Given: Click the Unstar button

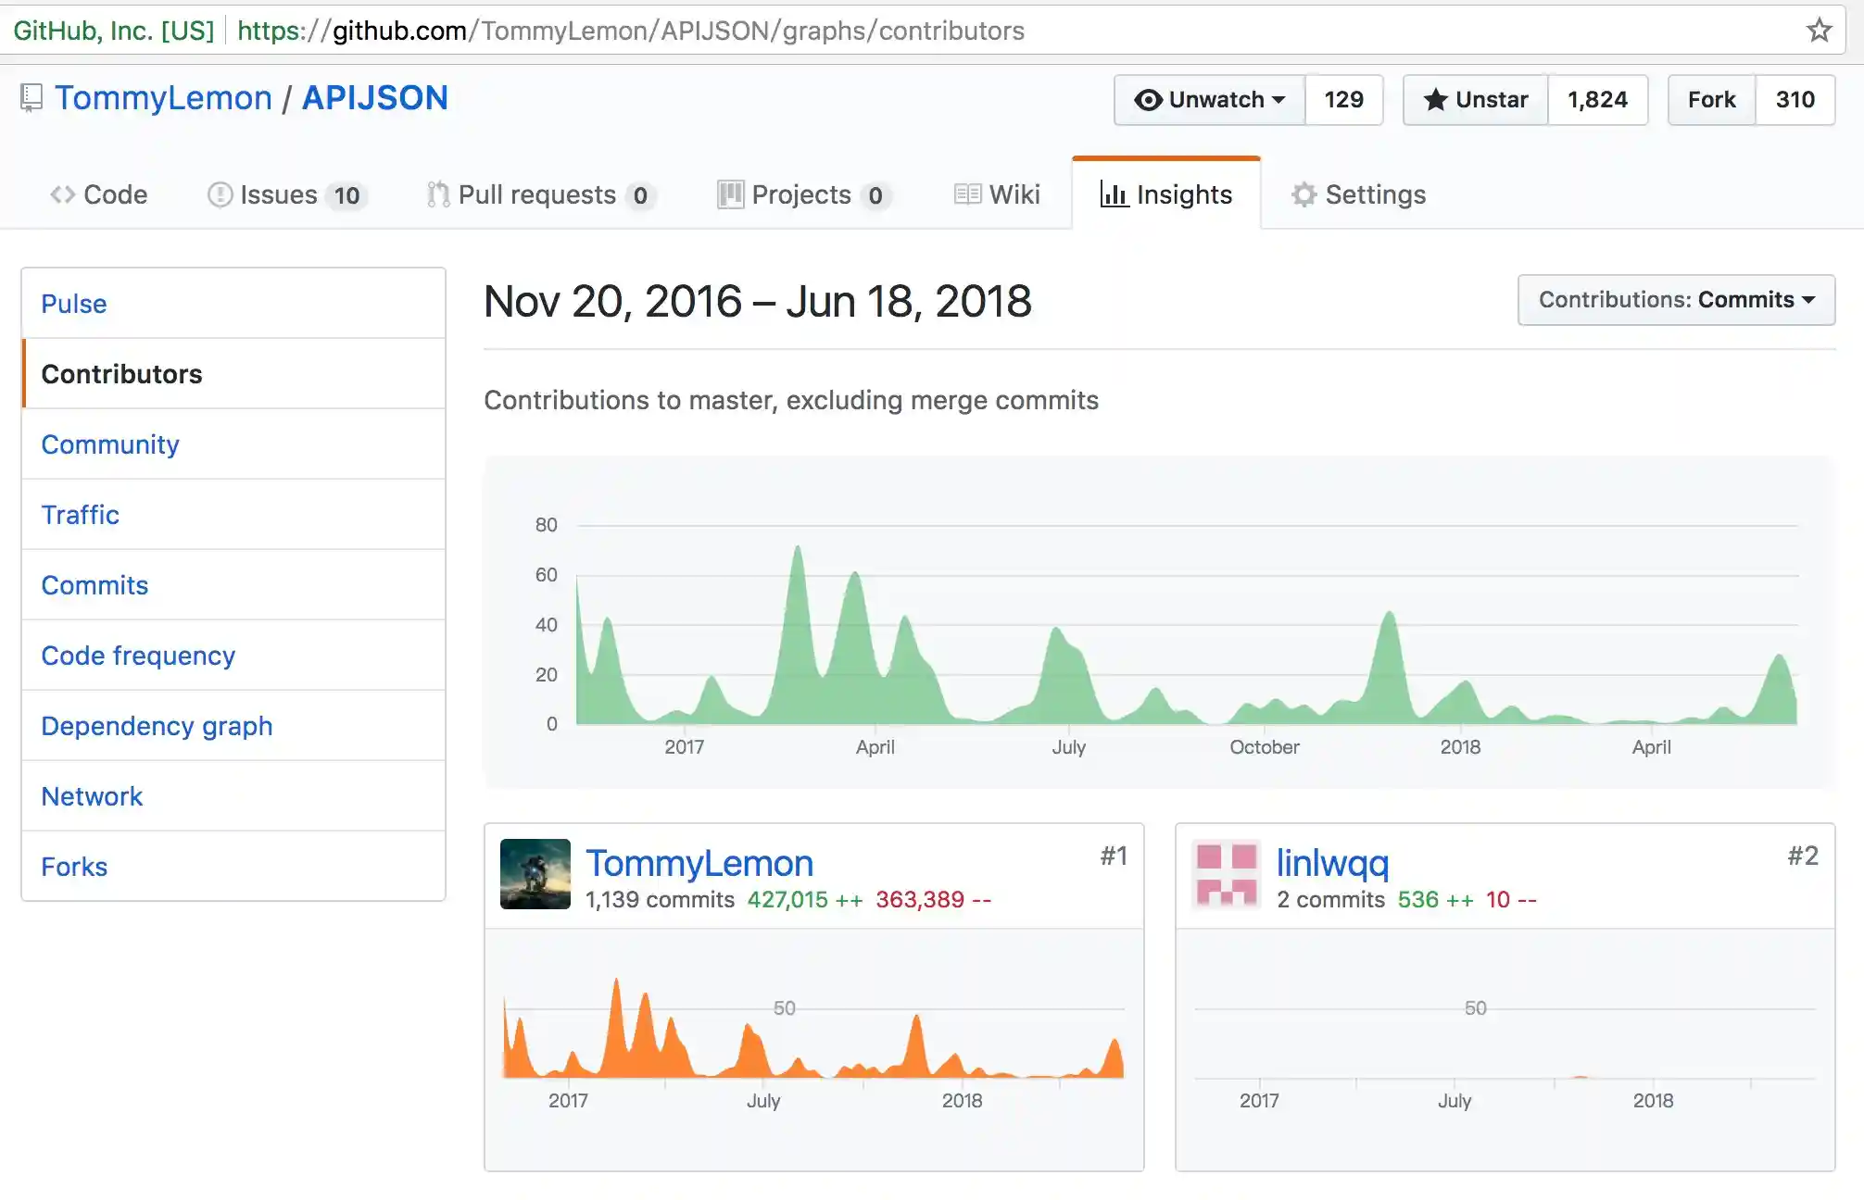Looking at the screenshot, I should click(x=1476, y=100).
